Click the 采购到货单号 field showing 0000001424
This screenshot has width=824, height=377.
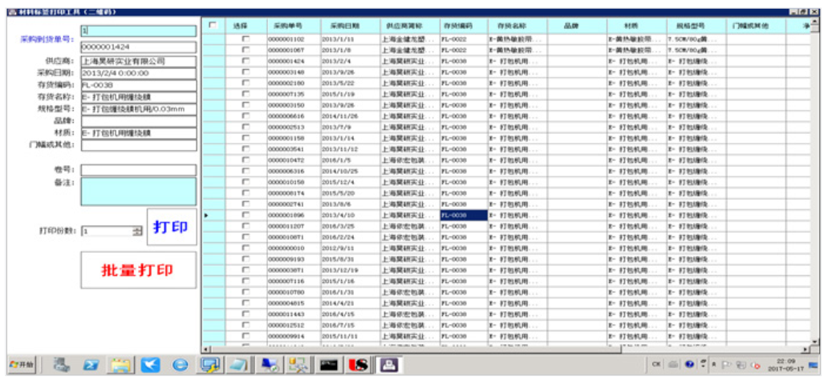pyautogui.click(x=138, y=47)
